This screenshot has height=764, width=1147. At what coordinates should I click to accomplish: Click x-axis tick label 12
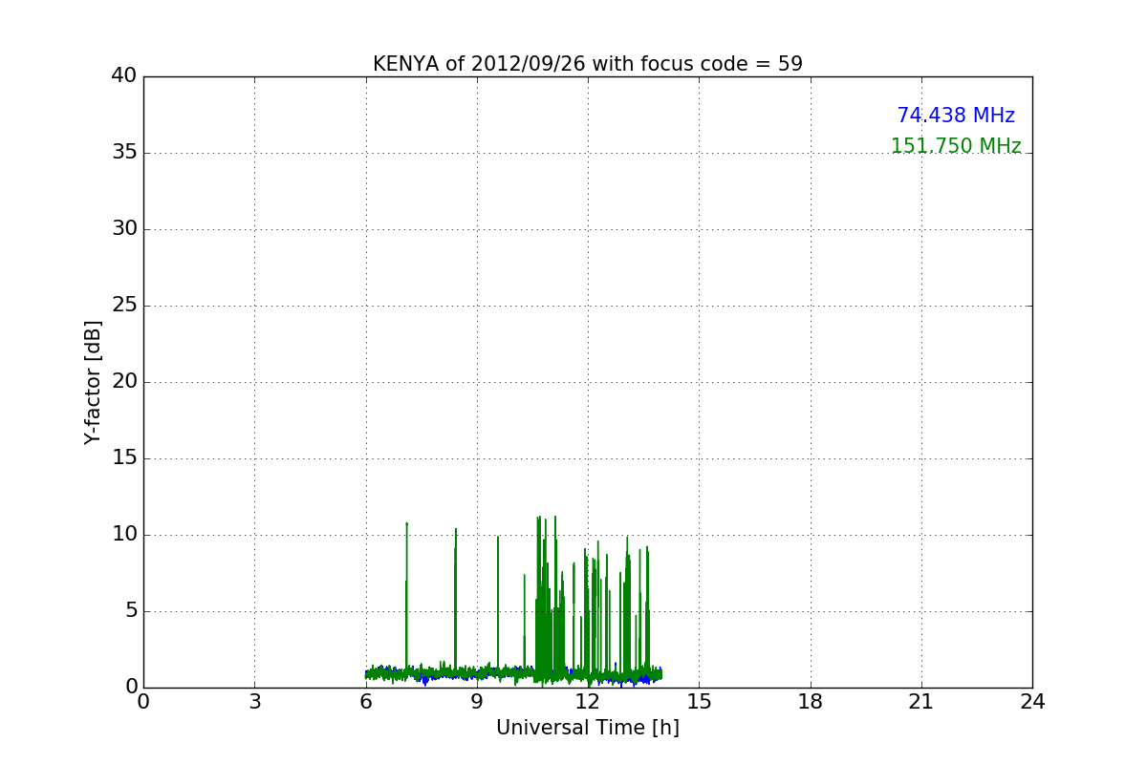click(x=588, y=702)
